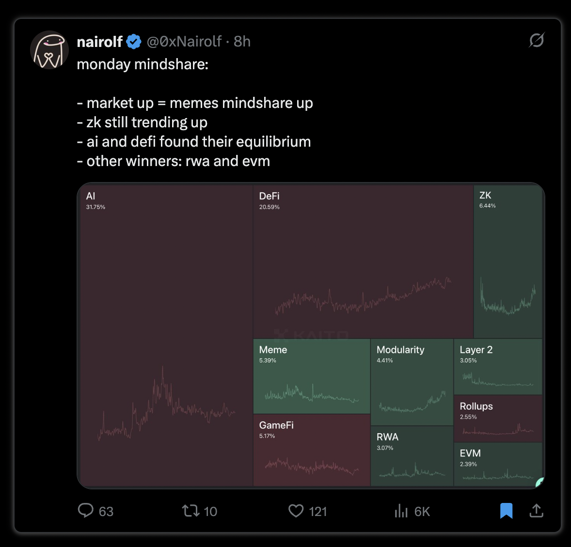This screenshot has height=547, width=571.
Task: Click the Meme 5.39% tile
Action: [x=312, y=376]
